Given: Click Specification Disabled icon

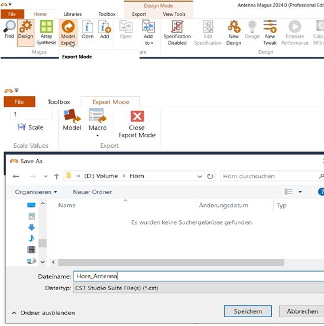Looking at the screenshot, I should pos(177,27).
